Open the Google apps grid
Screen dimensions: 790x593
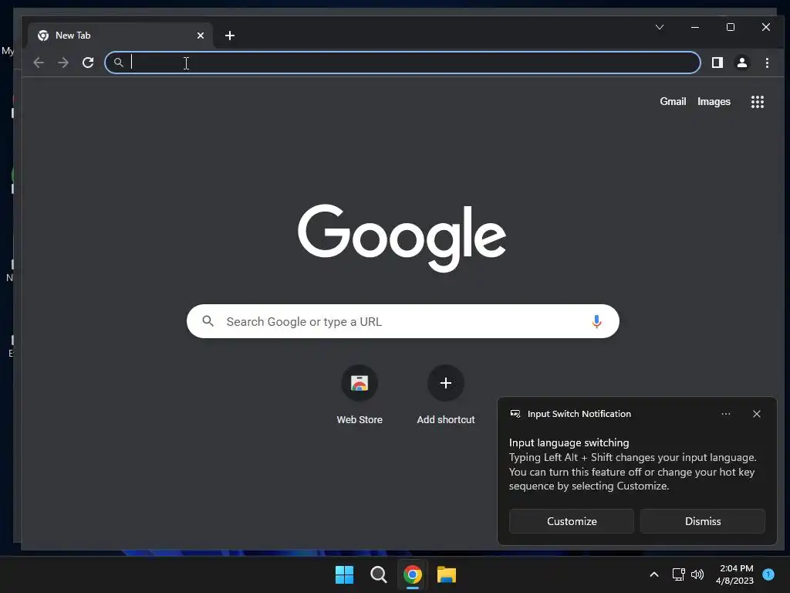point(758,102)
